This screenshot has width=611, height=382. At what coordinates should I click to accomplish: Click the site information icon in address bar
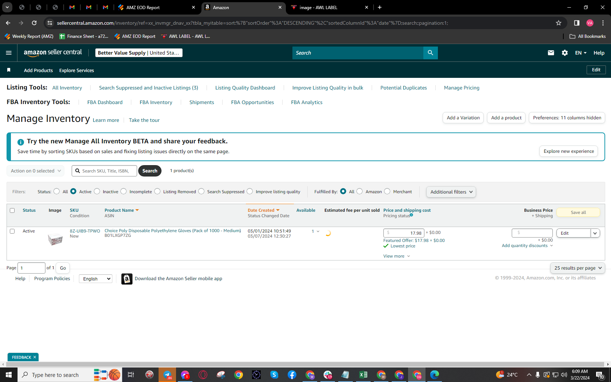coord(50,23)
